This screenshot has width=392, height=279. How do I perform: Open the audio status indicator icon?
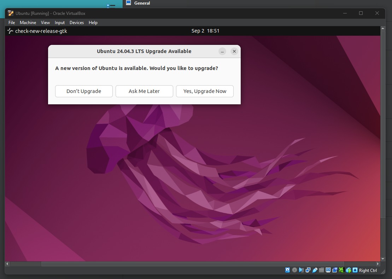302,270
